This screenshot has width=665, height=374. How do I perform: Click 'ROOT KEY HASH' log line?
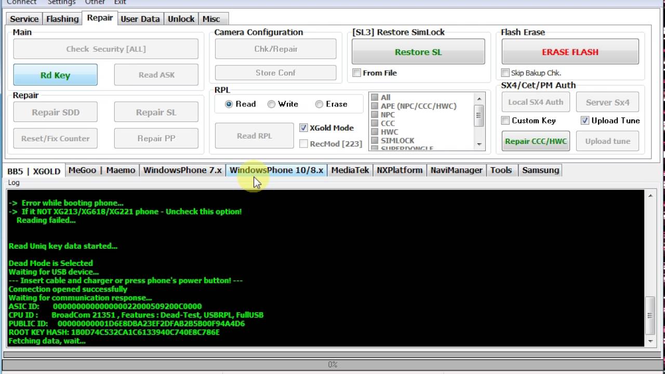pos(114,332)
